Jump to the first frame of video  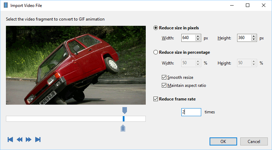[x=10, y=140]
